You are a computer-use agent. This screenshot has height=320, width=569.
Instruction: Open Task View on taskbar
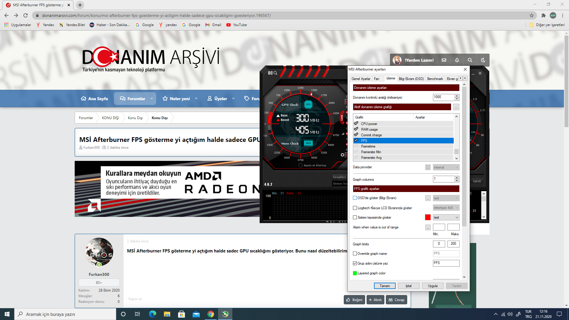point(137,314)
